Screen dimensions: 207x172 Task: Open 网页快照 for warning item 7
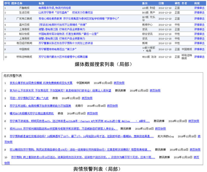(x=160, y=129)
